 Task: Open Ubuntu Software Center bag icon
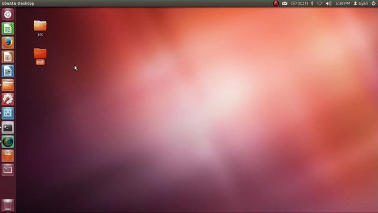coord(8,156)
